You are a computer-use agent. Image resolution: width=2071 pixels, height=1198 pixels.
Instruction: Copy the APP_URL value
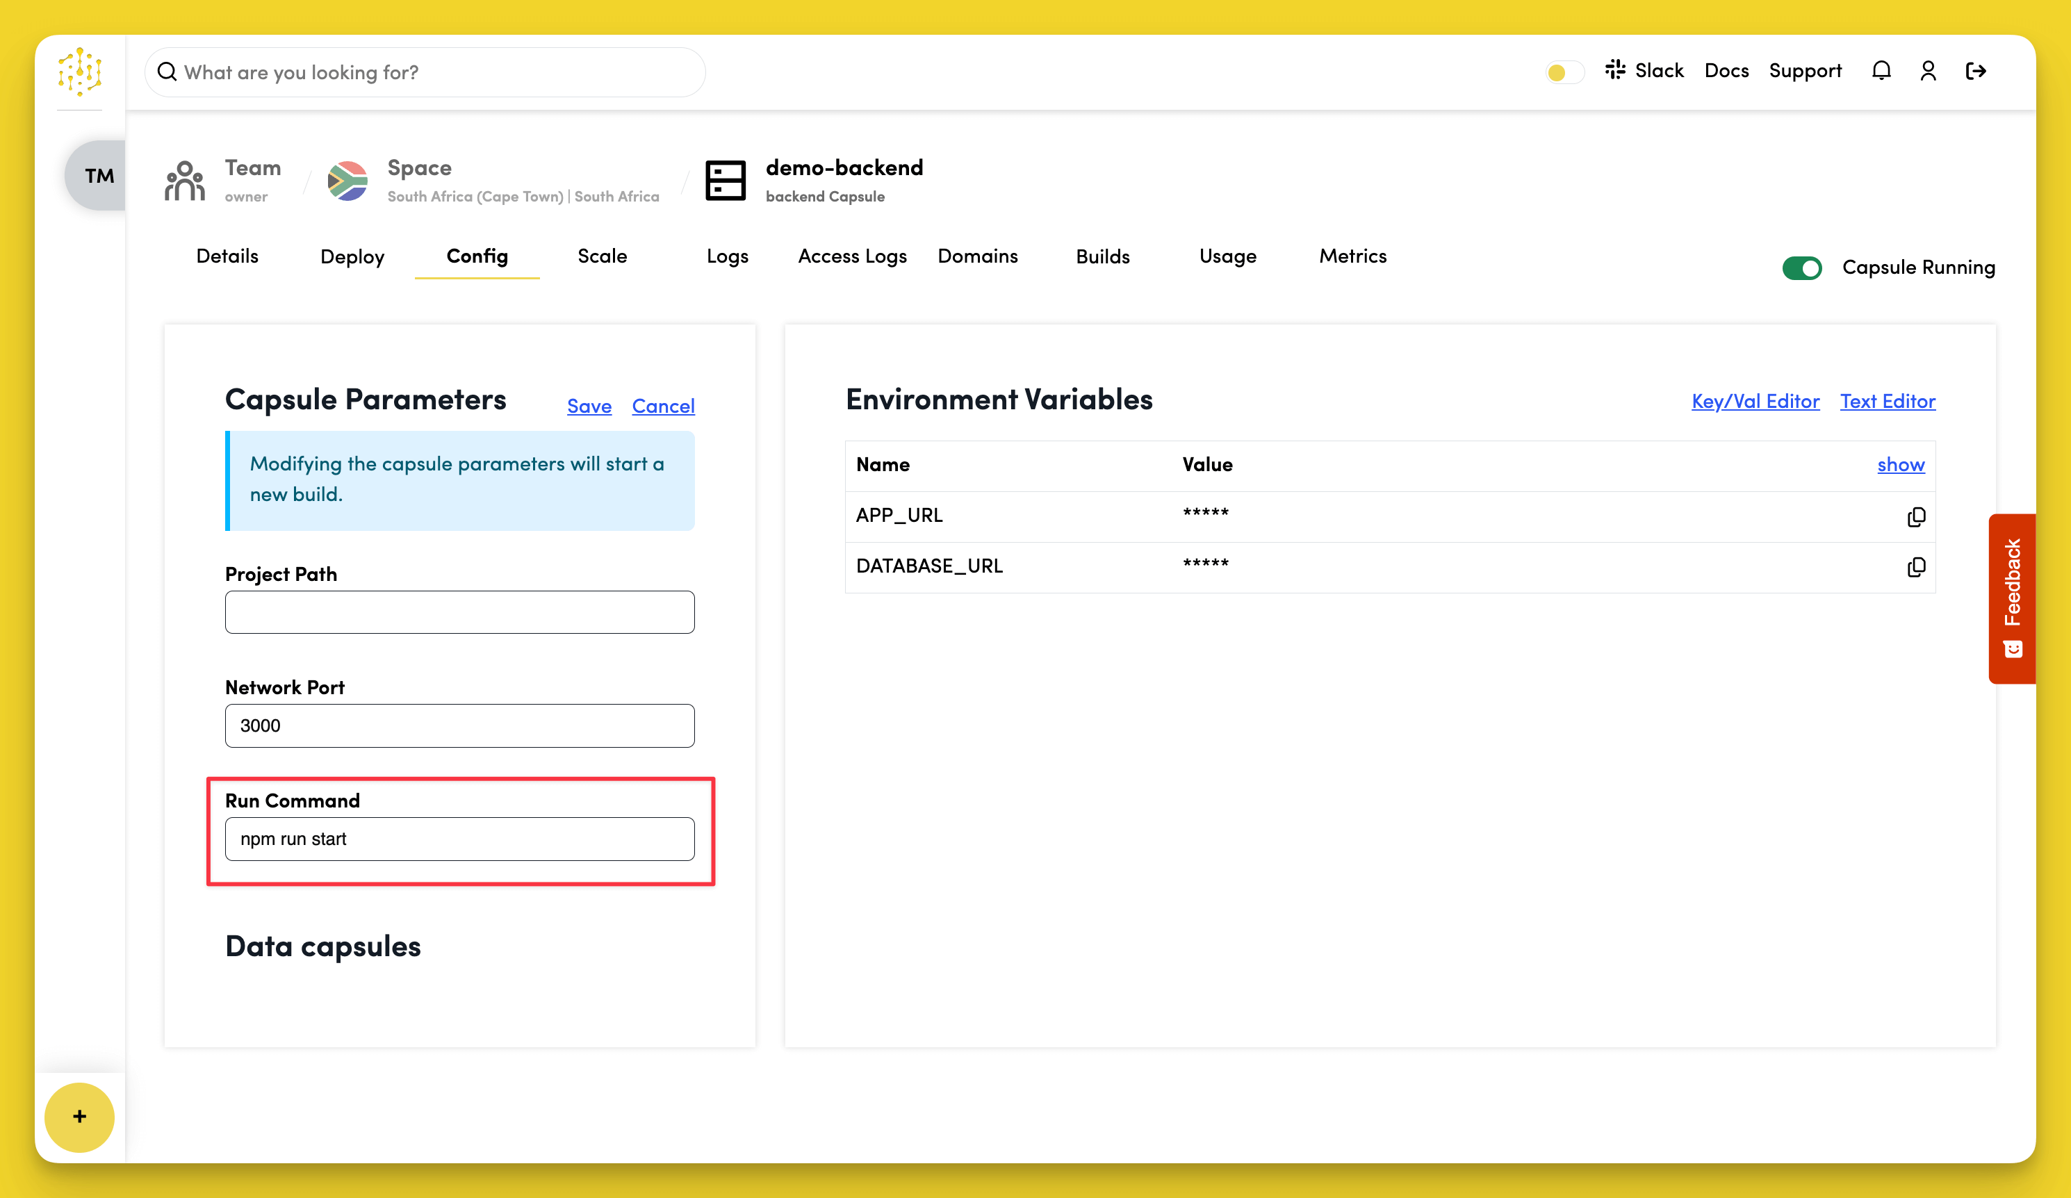point(1917,516)
